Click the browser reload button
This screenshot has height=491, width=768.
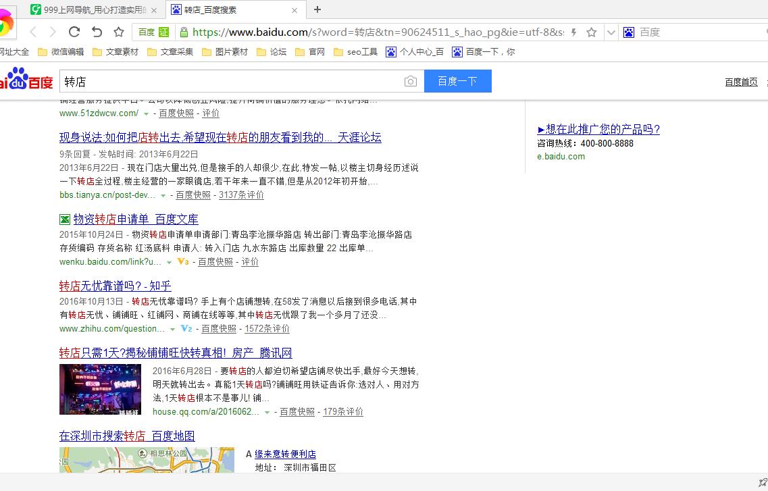pyautogui.click(x=74, y=32)
